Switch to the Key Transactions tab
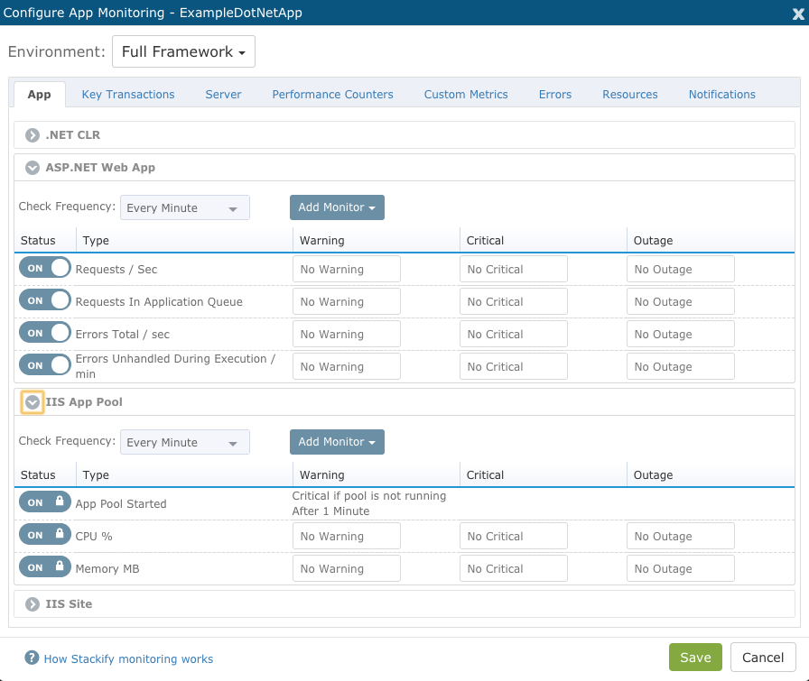Image resolution: width=809 pixels, height=681 pixels. coord(128,95)
